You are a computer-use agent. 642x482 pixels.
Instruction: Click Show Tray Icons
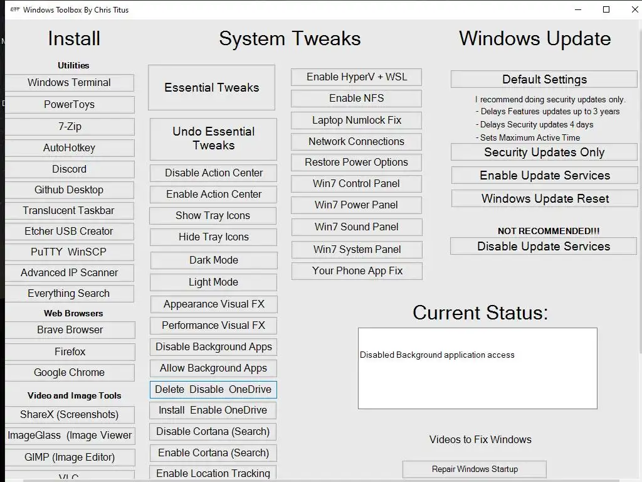coord(213,216)
